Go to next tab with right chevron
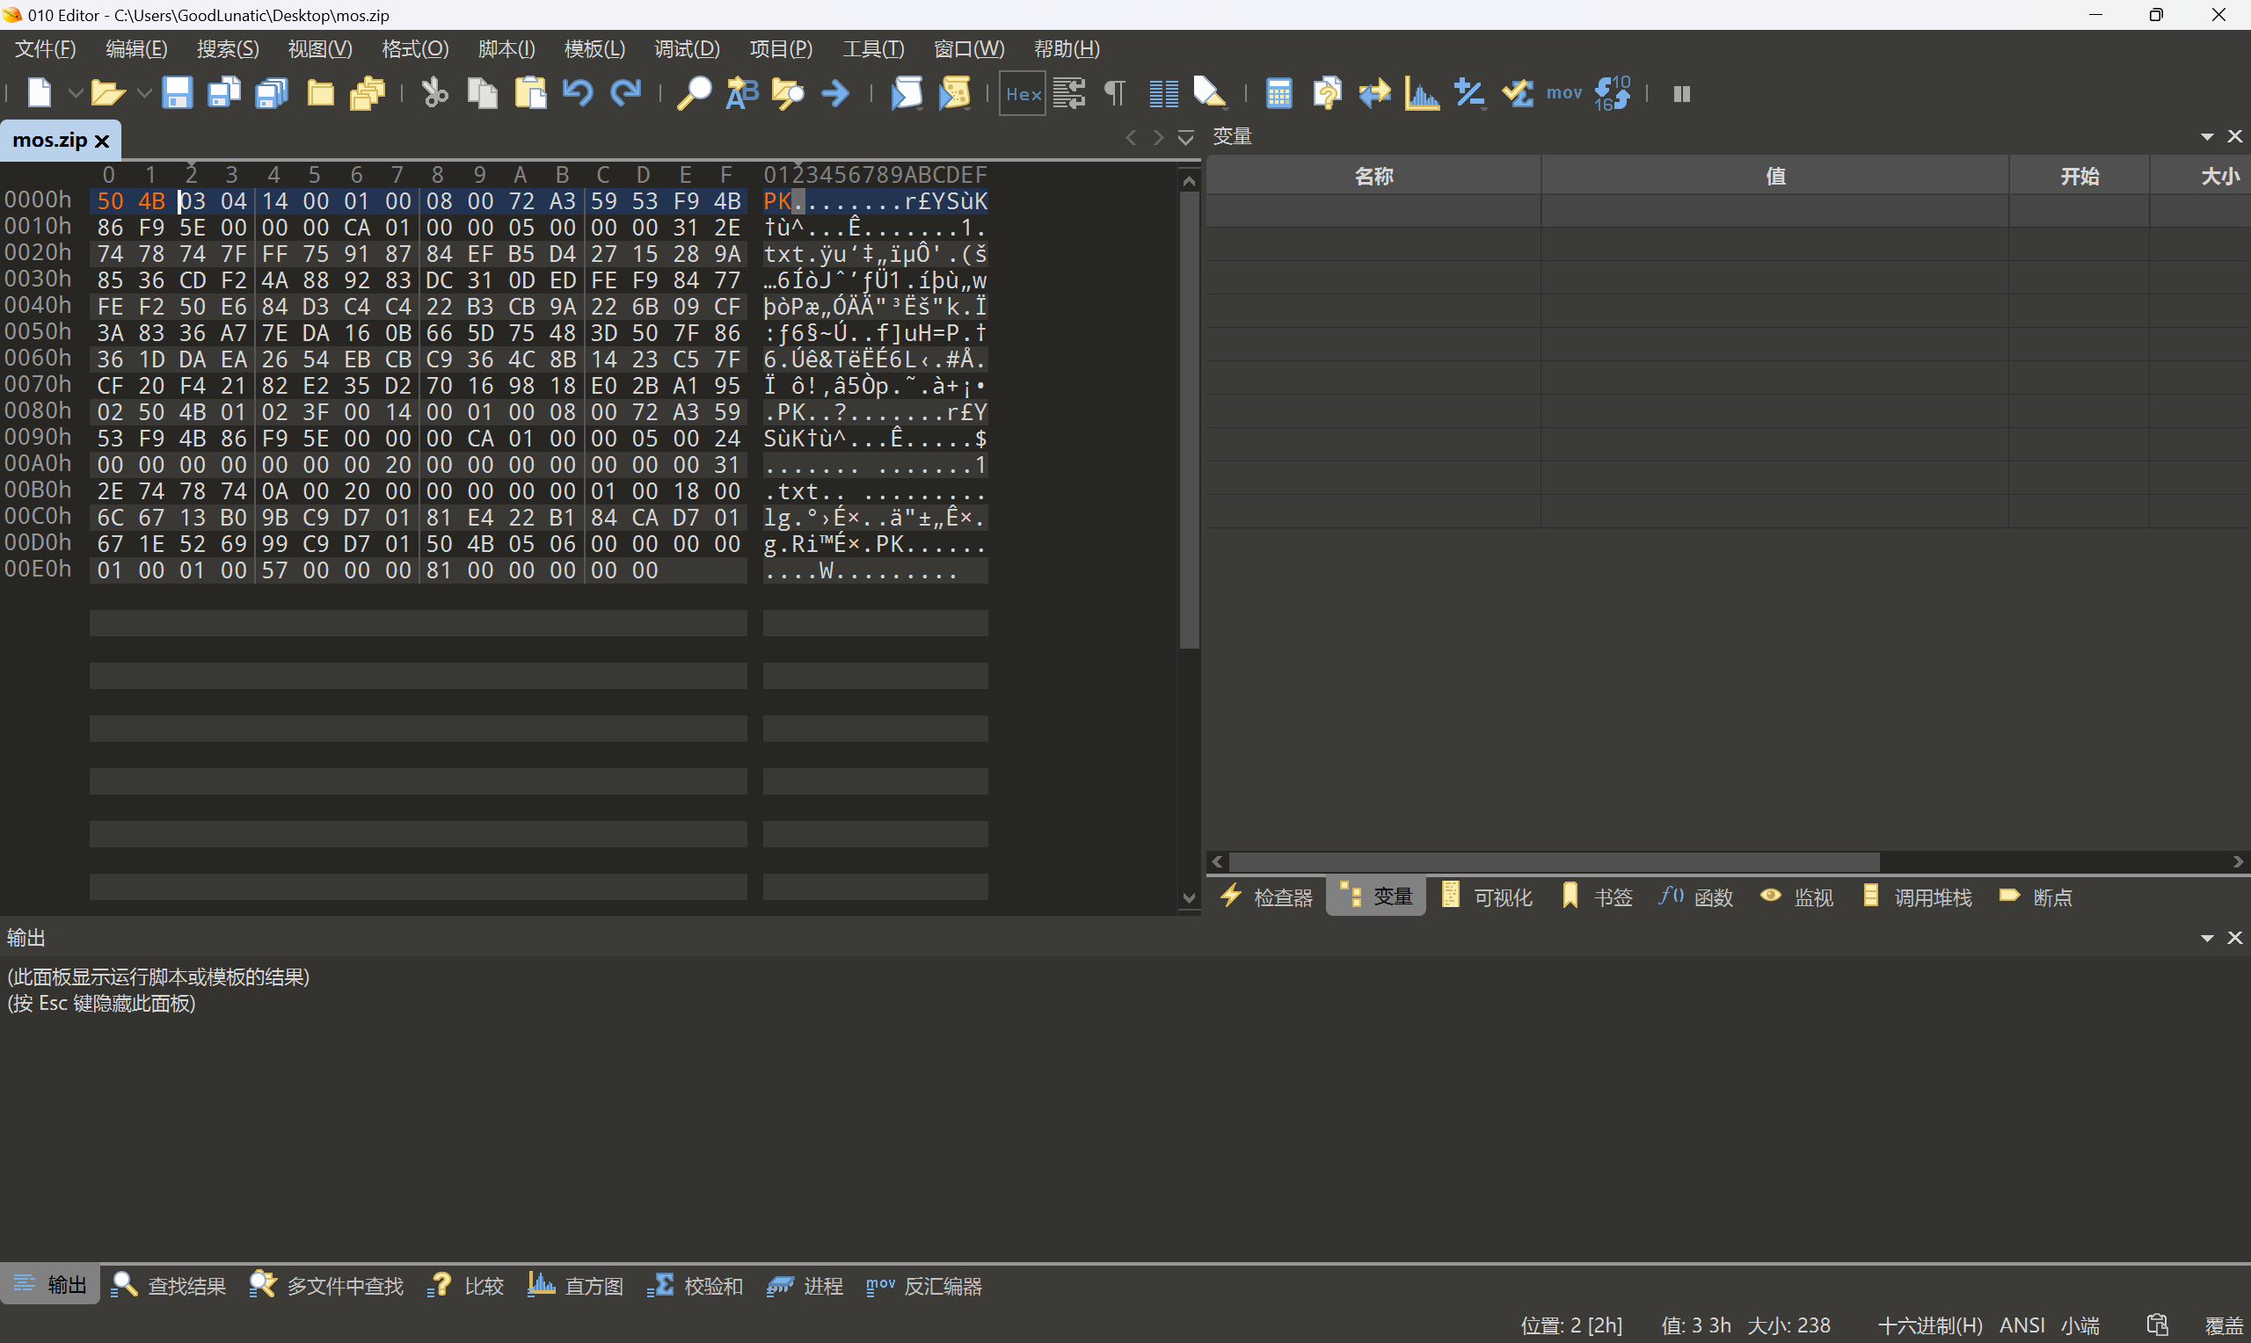Viewport: 2251px width, 1343px height. pyautogui.click(x=1158, y=138)
